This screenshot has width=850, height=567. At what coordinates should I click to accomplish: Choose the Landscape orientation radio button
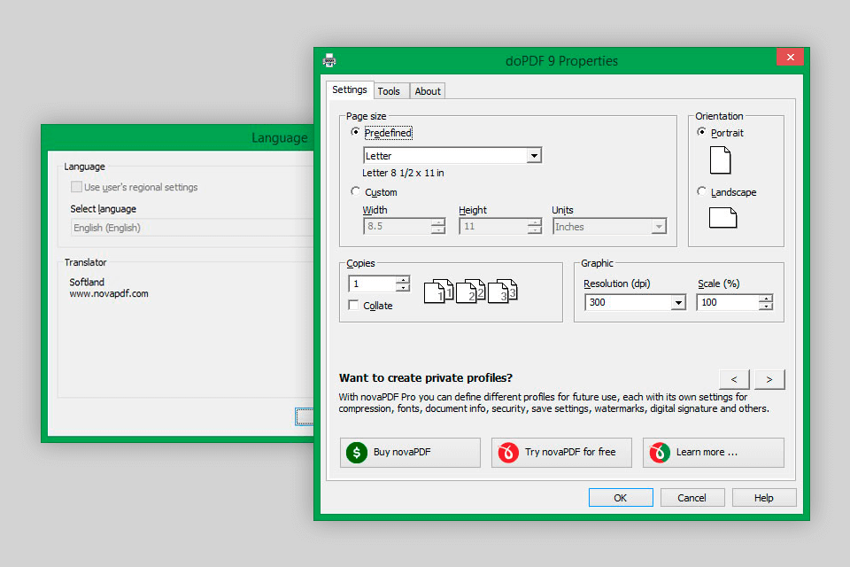click(x=702, y=192)
